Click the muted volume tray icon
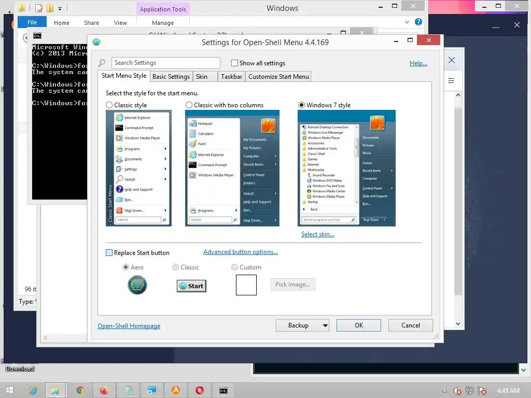 click(x=457, y=391)
